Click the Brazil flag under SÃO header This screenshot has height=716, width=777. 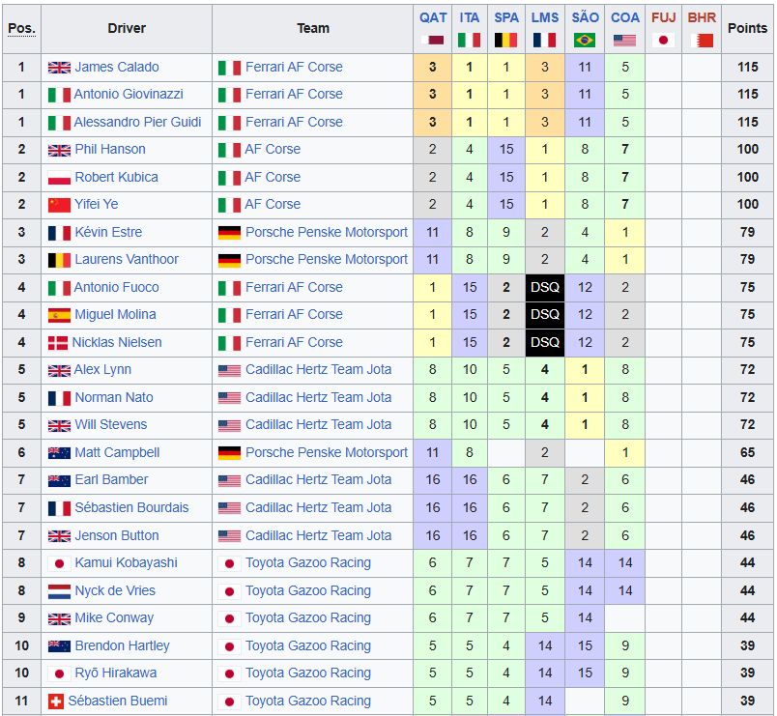tap(585, 41)
